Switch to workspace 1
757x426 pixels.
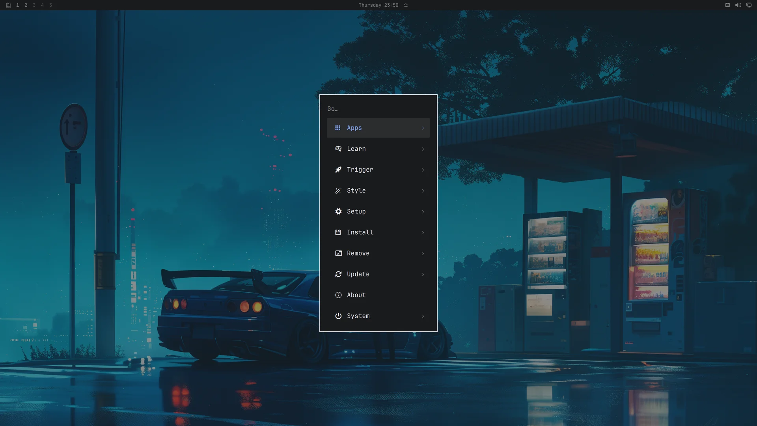click(x=17, y=5)
